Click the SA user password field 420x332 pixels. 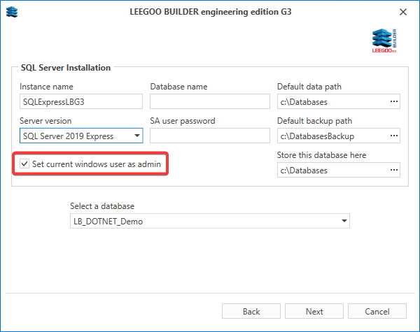pos(210,136)
